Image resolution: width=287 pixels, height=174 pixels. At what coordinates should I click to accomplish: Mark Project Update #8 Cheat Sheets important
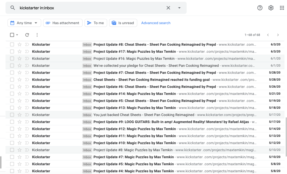27,44
